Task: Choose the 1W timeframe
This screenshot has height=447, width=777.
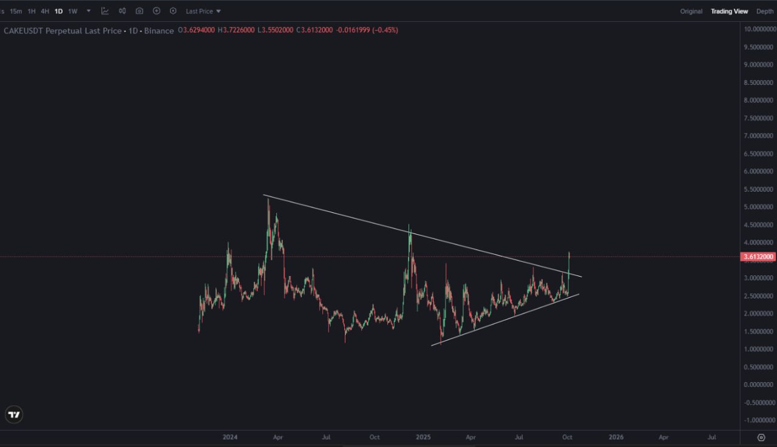Action: pos(72,11)
